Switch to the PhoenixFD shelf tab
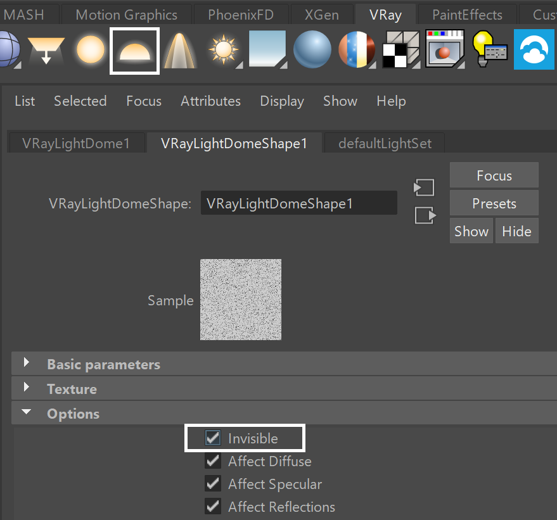The image size is (557, 520). [x=241, y=15]
